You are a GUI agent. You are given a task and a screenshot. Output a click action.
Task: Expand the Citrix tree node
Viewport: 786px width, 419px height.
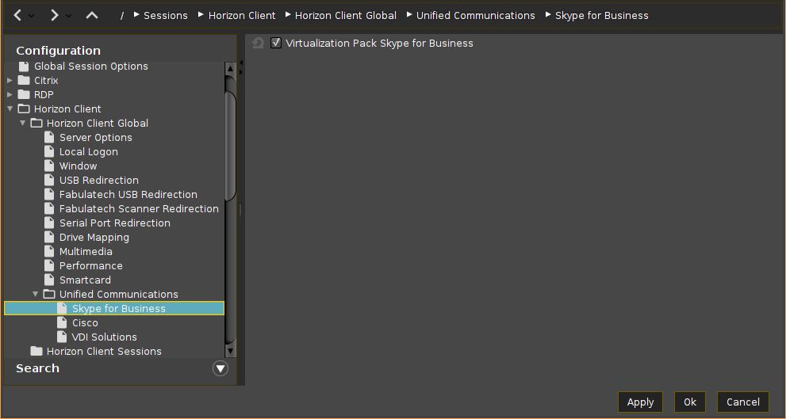point(10,81)
